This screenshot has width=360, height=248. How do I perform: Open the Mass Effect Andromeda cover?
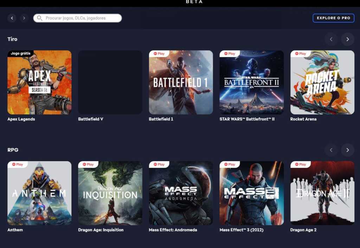pyautogui.click(x=181, y=193)
